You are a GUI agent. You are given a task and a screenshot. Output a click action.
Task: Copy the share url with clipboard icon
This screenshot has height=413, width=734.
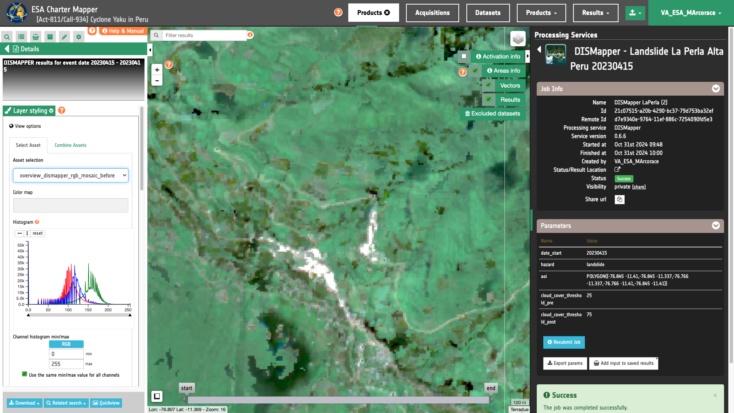tap(619, 200)
